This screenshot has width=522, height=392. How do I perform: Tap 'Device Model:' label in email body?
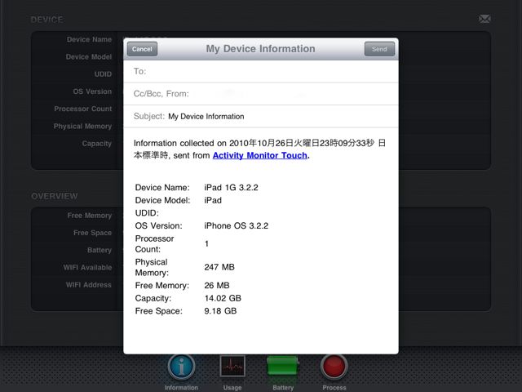[162, 200]
